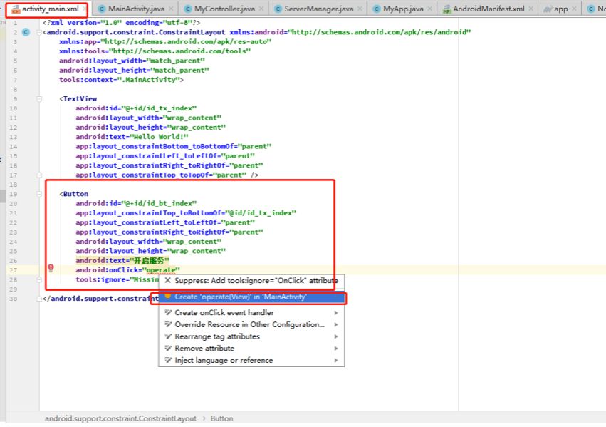The height and width of the screenshot is (427, 606).
Task: Collapse the ConstraintLayout tag fold marker on line 2
Action: 39,33
